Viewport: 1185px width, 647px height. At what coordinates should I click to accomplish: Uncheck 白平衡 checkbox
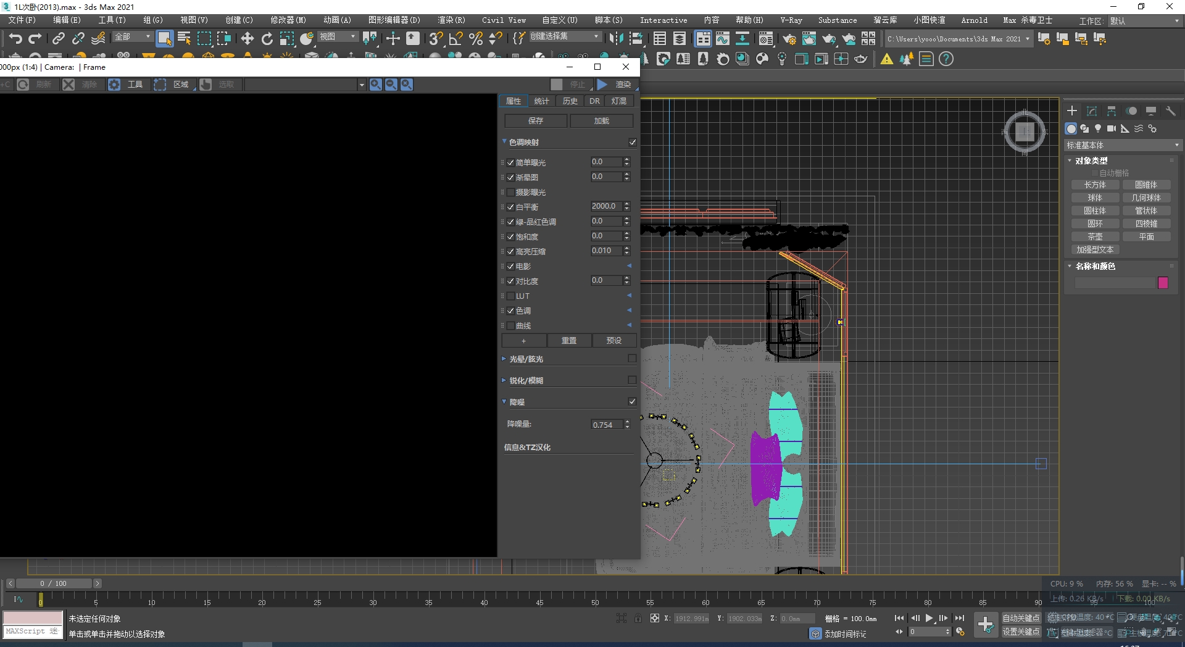(x=511, y=207)
